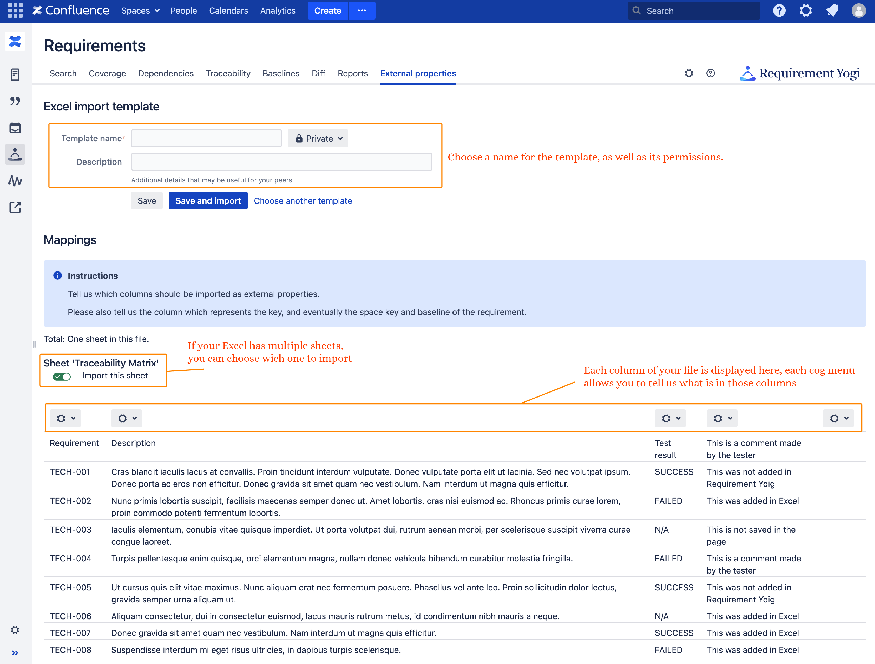Open the Requirement Yogi person icon in sidebar
Screen dimensions: 875x664
click(15, 154)
